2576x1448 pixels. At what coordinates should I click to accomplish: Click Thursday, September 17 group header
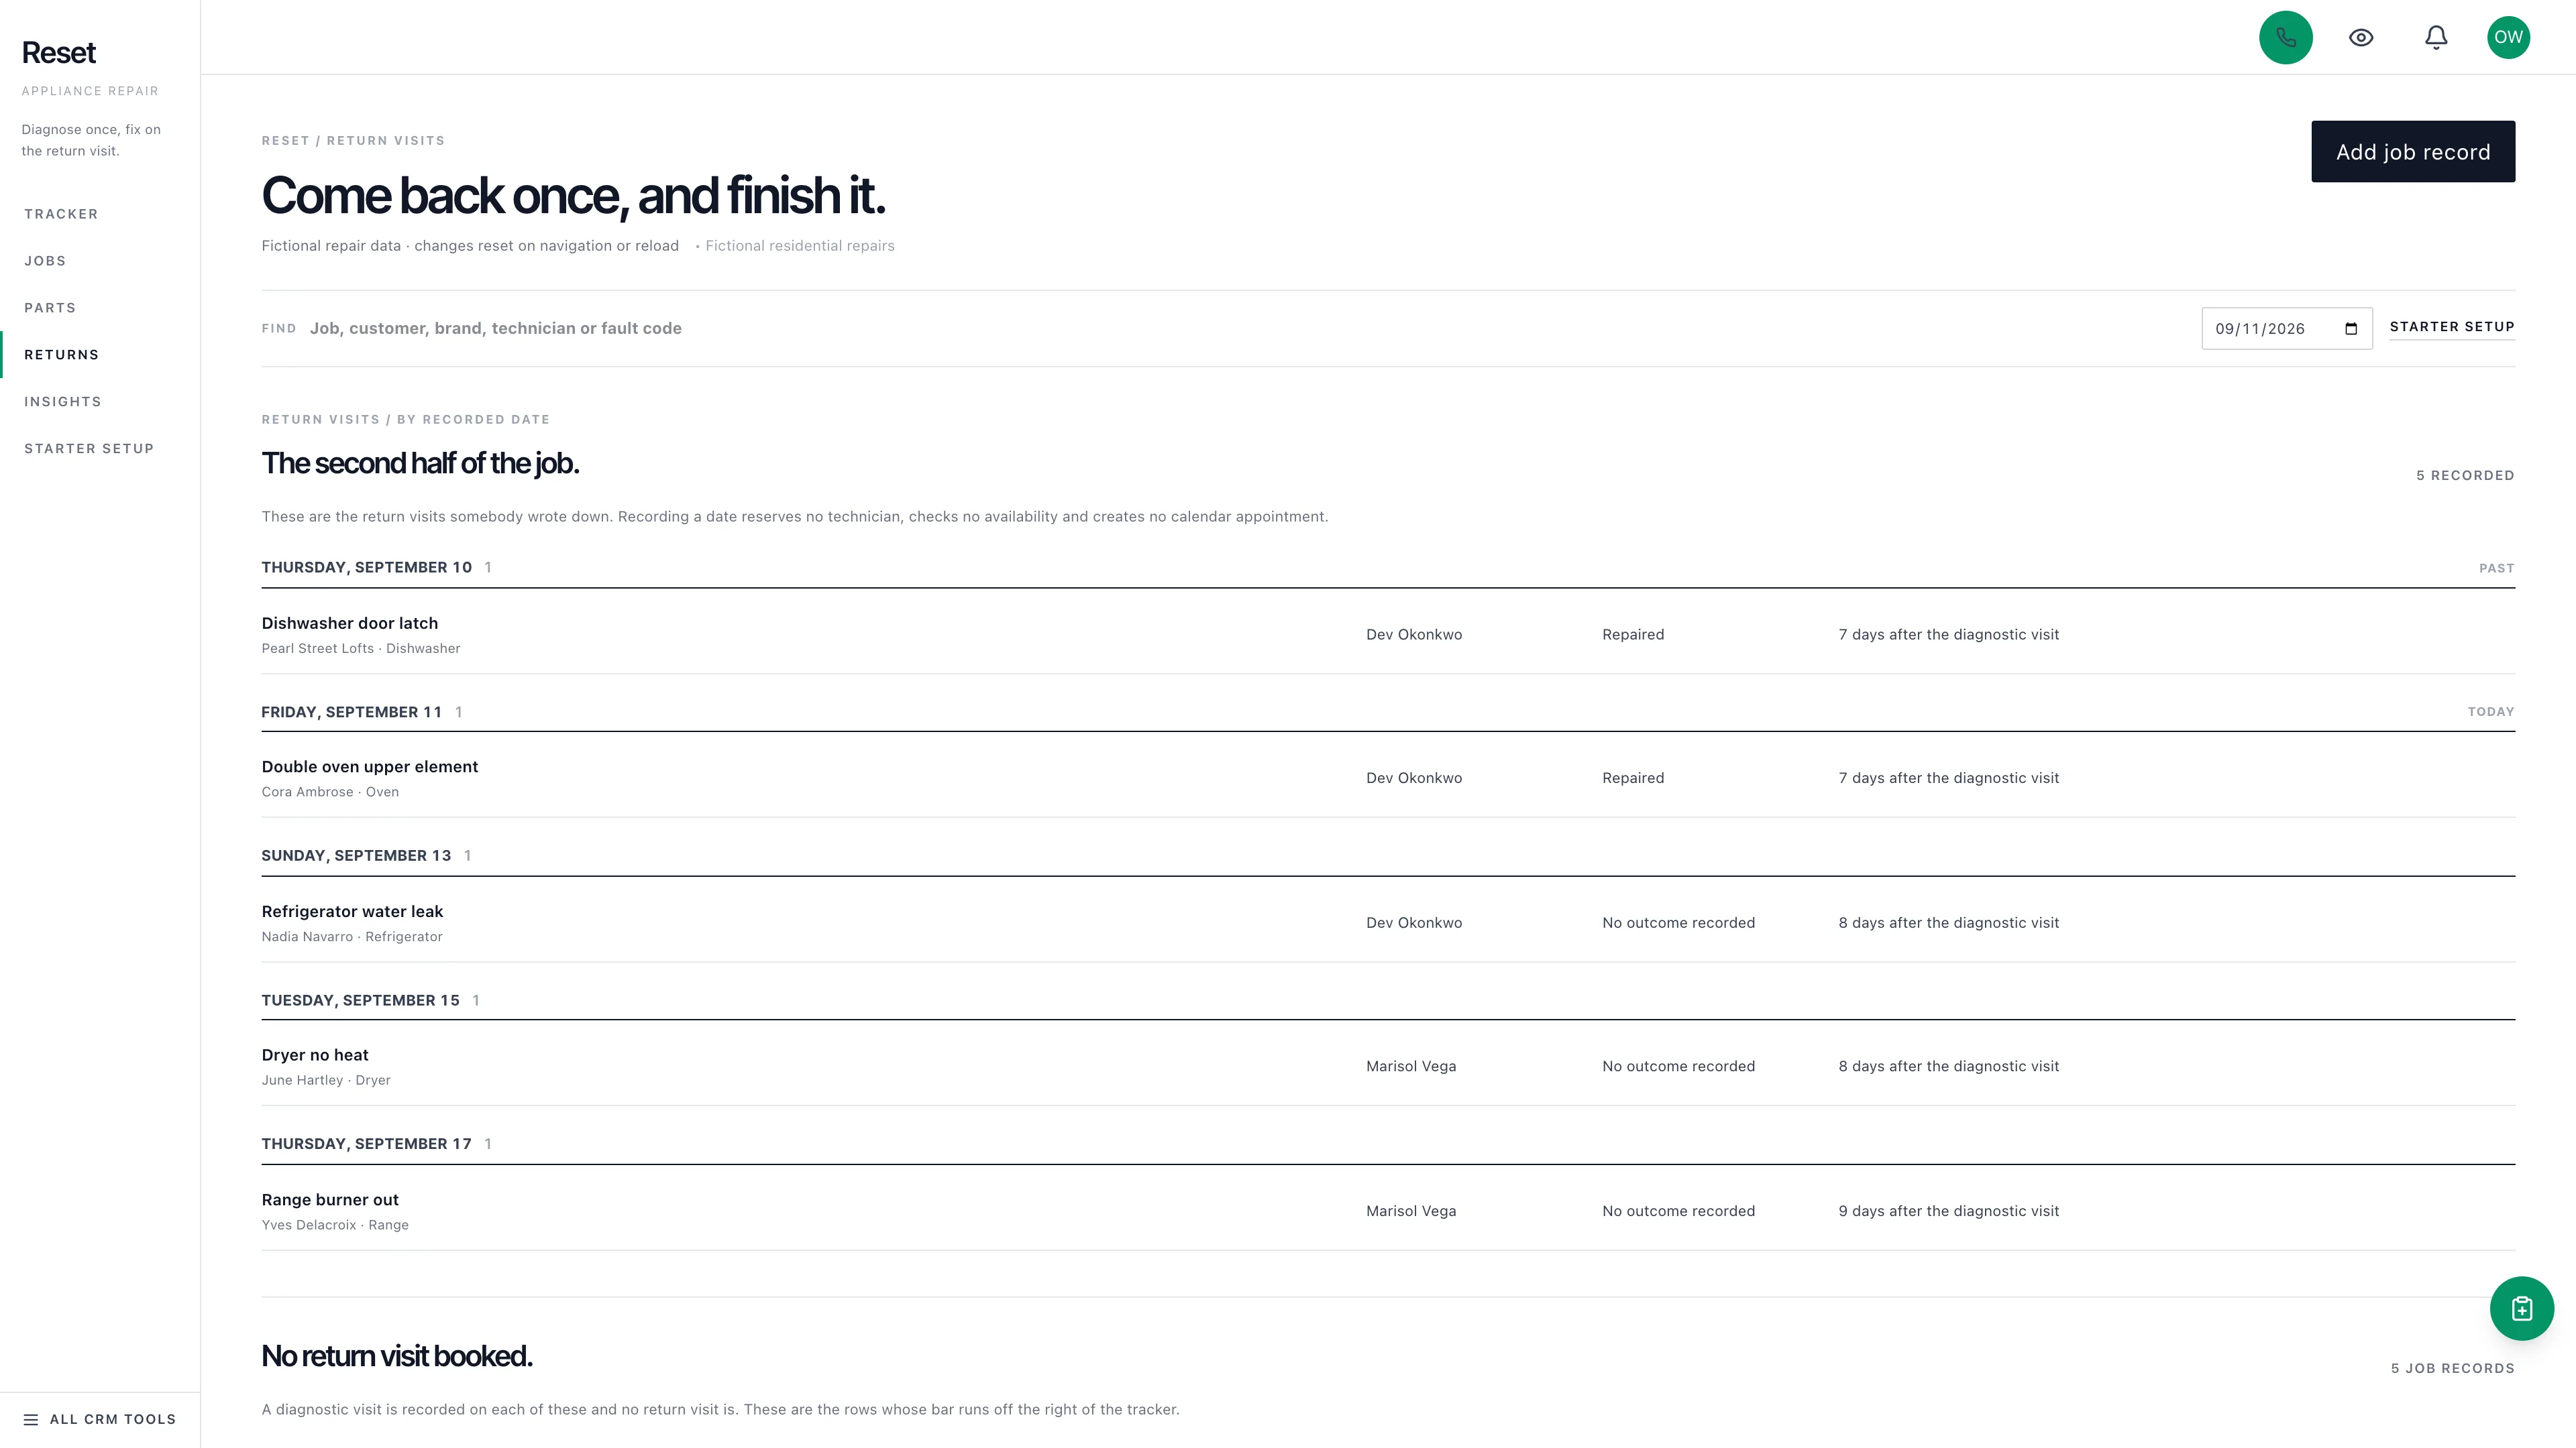pyautogui.click(x=366, y=1143)
